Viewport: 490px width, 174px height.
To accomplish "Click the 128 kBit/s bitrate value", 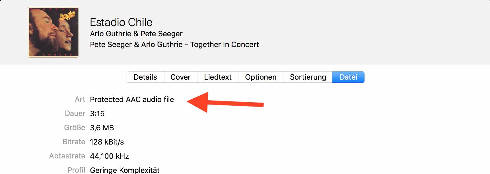I will point(107,142).
